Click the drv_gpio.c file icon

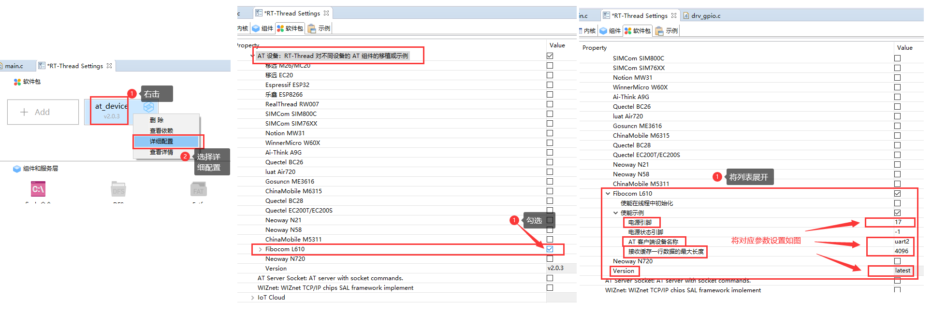pyautogui.click(x=686, y=15)
